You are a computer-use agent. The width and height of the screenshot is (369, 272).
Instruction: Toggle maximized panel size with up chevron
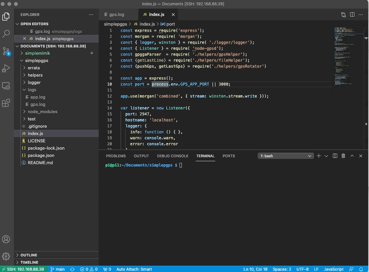[x=352, y=156]
